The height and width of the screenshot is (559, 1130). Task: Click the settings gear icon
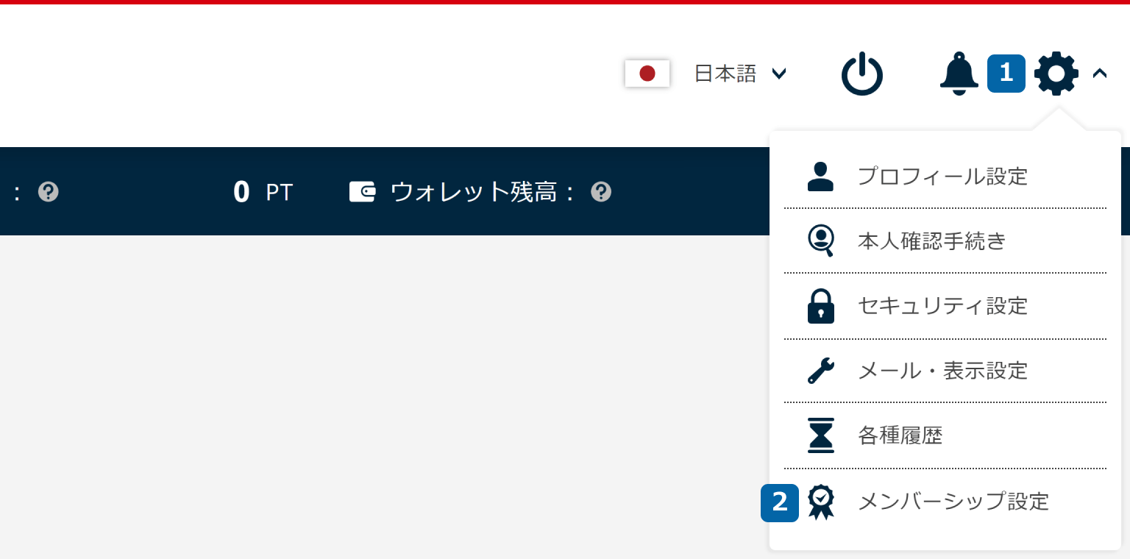coord(1056,74)
